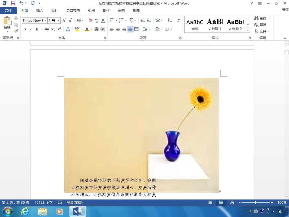Switch to the 页面布局 tab

point(73,10)
